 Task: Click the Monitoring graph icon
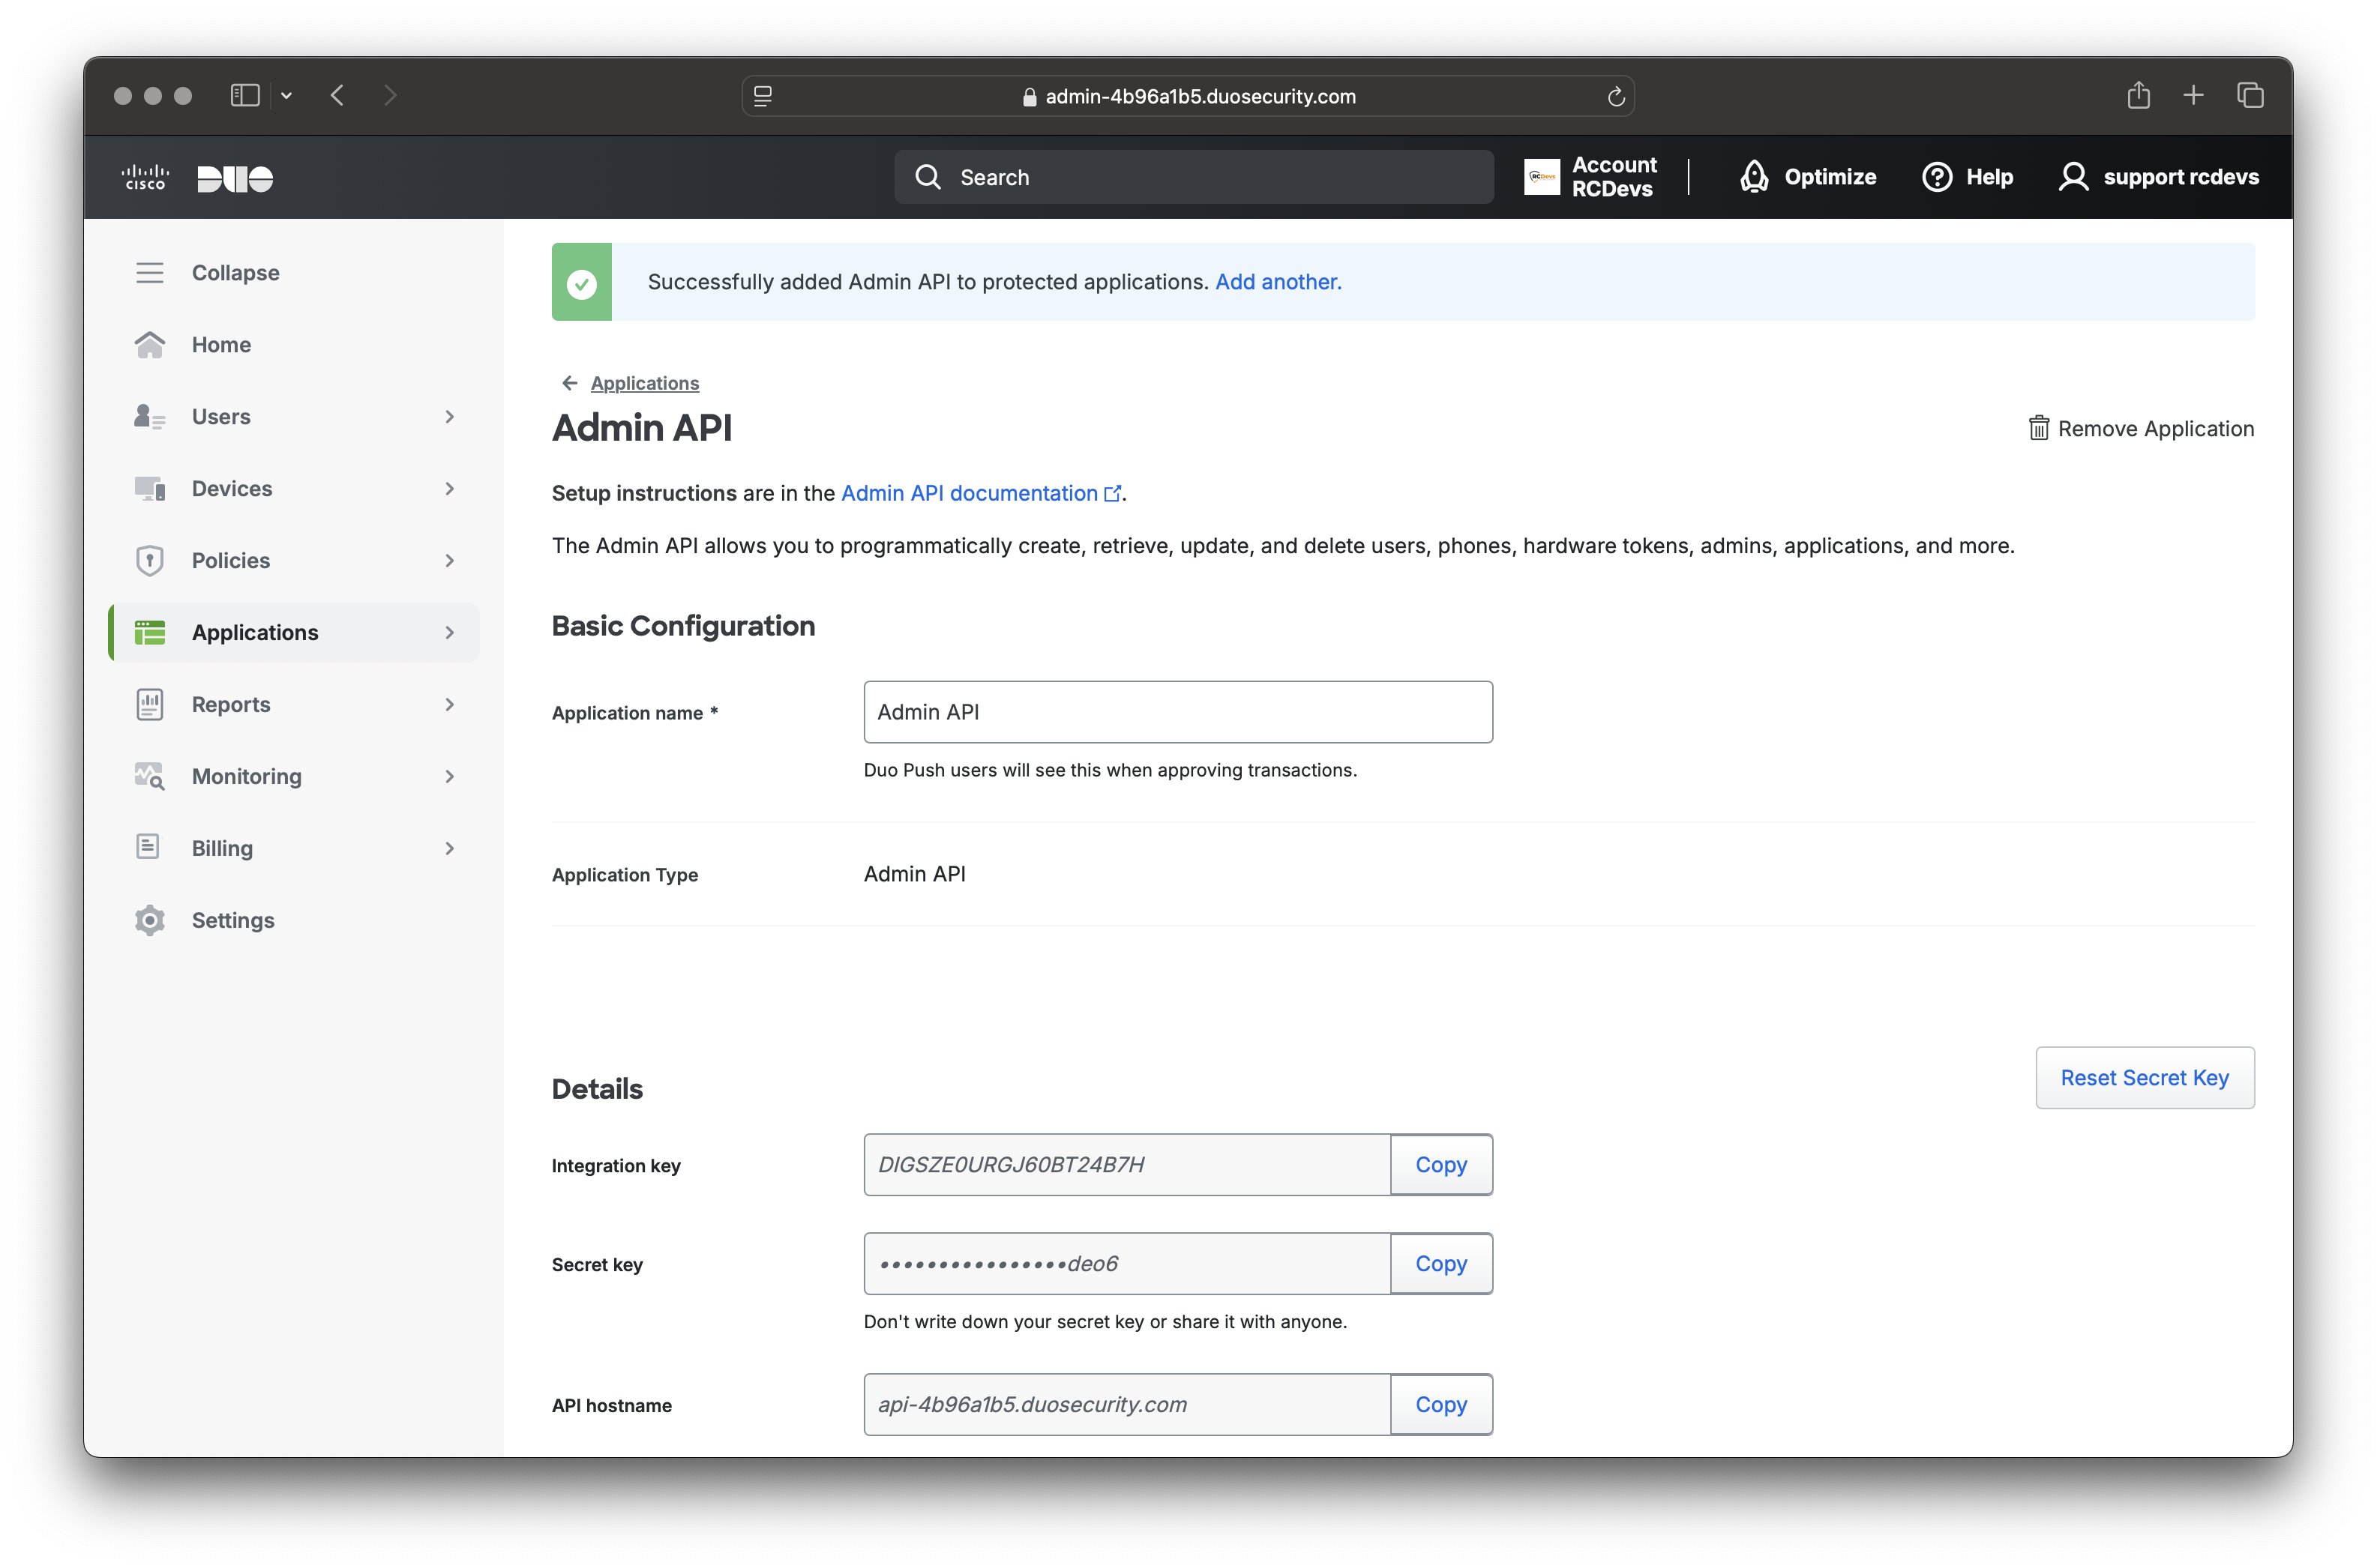tap(150, 777)
